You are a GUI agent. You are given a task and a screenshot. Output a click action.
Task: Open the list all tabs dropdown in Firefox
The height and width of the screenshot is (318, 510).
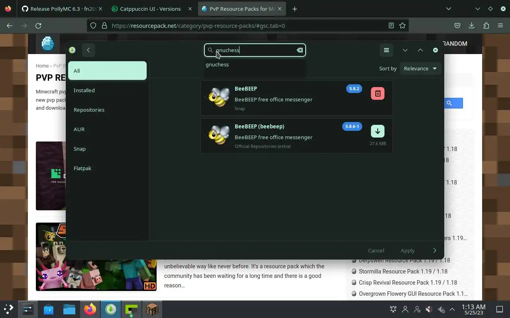point(449,9)
